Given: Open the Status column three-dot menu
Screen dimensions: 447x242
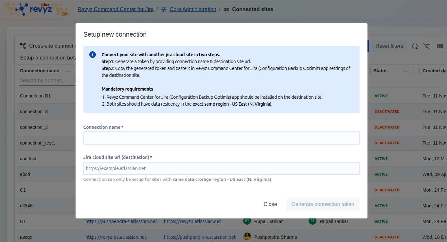Looking at the screenshot, I should coord(413,71).
